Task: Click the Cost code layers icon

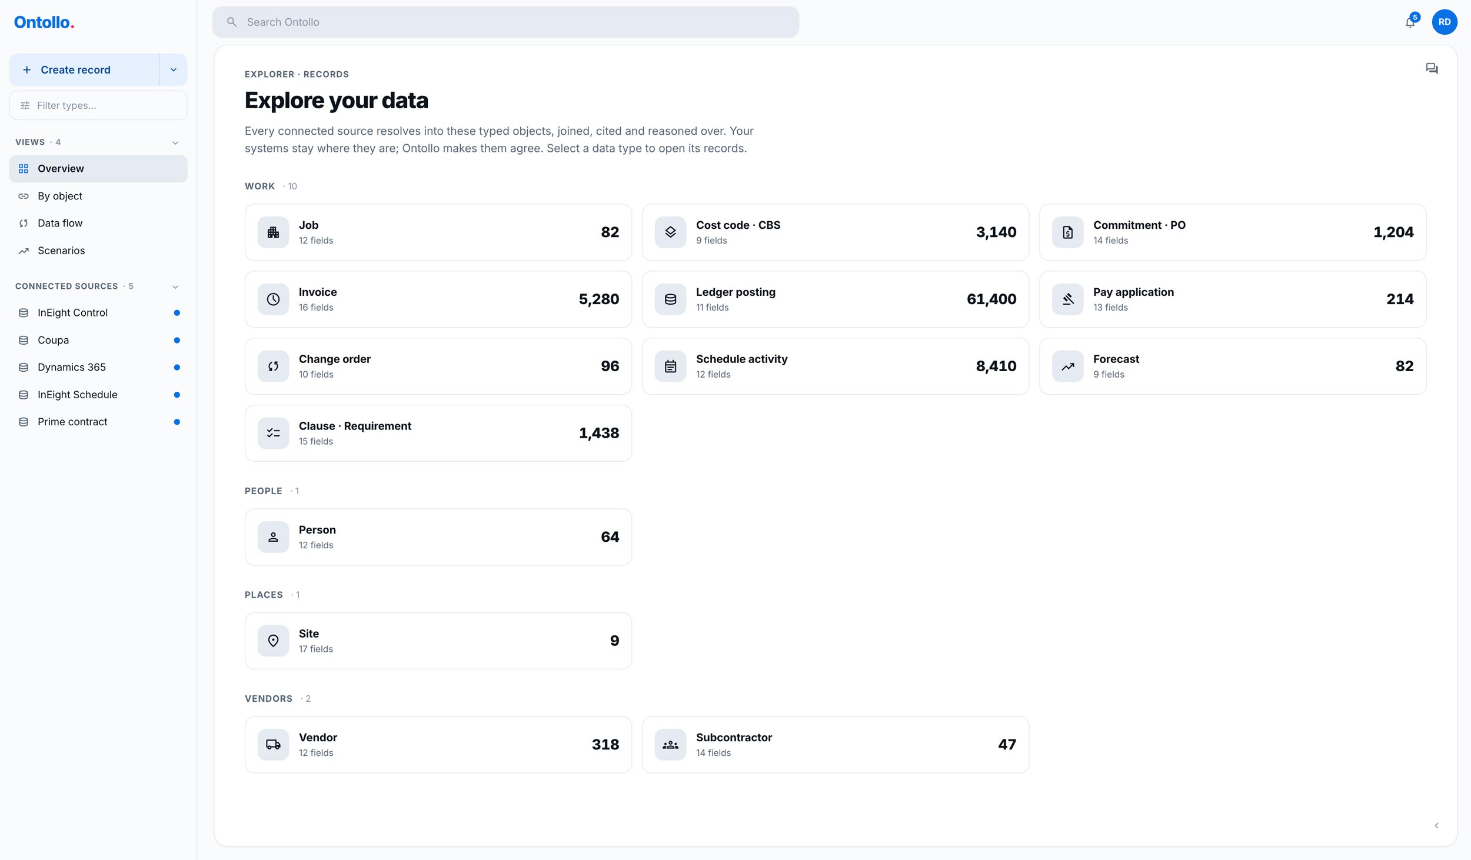Action: (670, 232)
